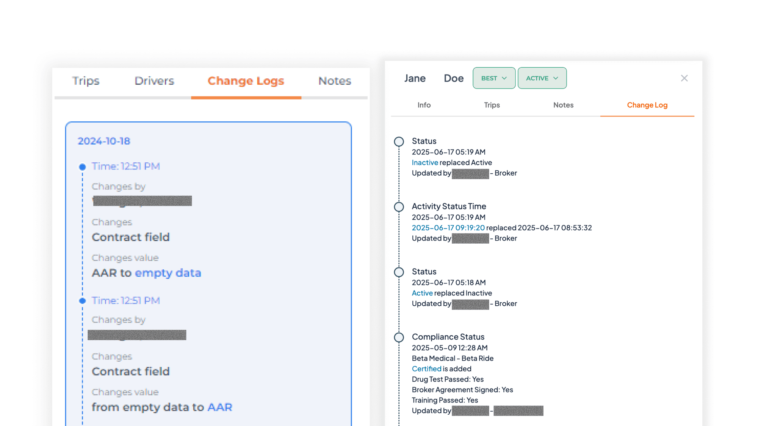
Task: Click the Compliance Status timeline marker
Action: pyautogui.click(x=399, y=337)
